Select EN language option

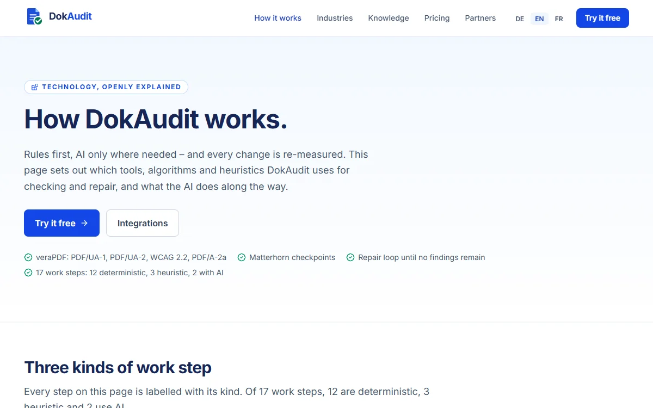click(x=539, y=18)
